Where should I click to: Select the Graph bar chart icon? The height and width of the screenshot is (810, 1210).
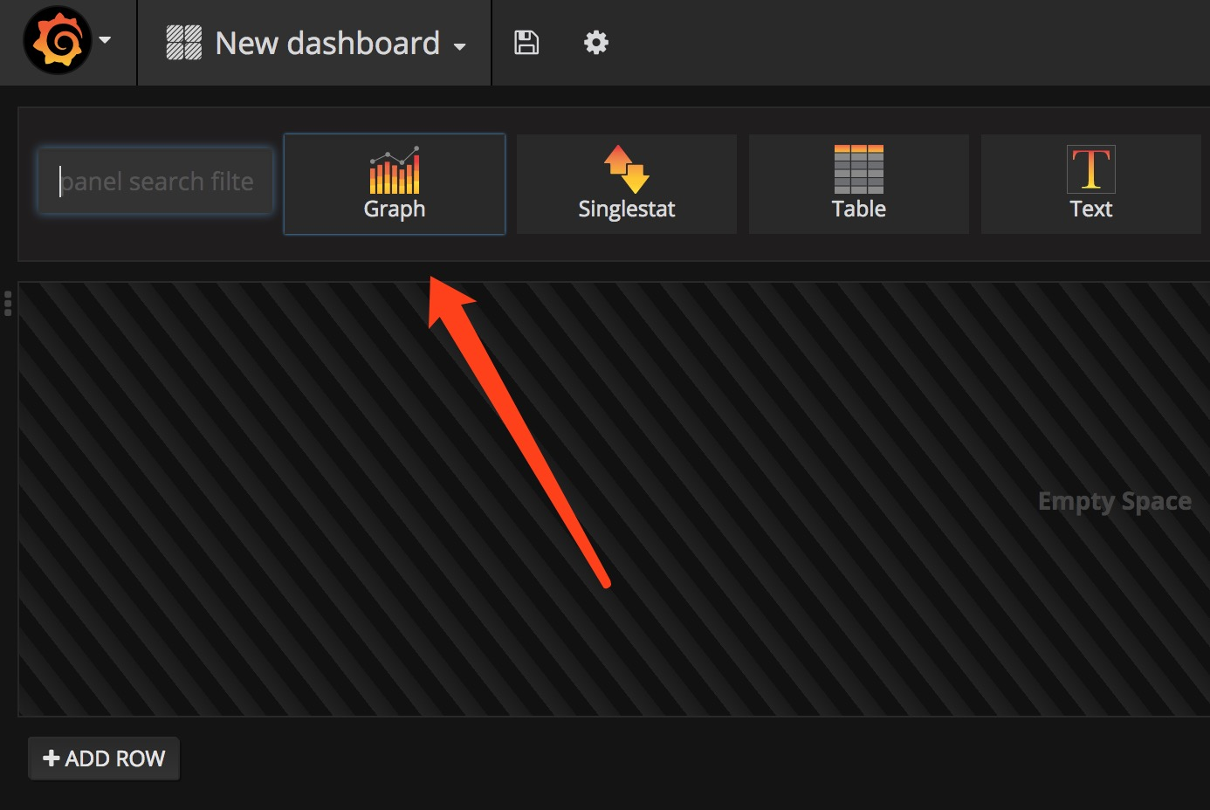395,169
